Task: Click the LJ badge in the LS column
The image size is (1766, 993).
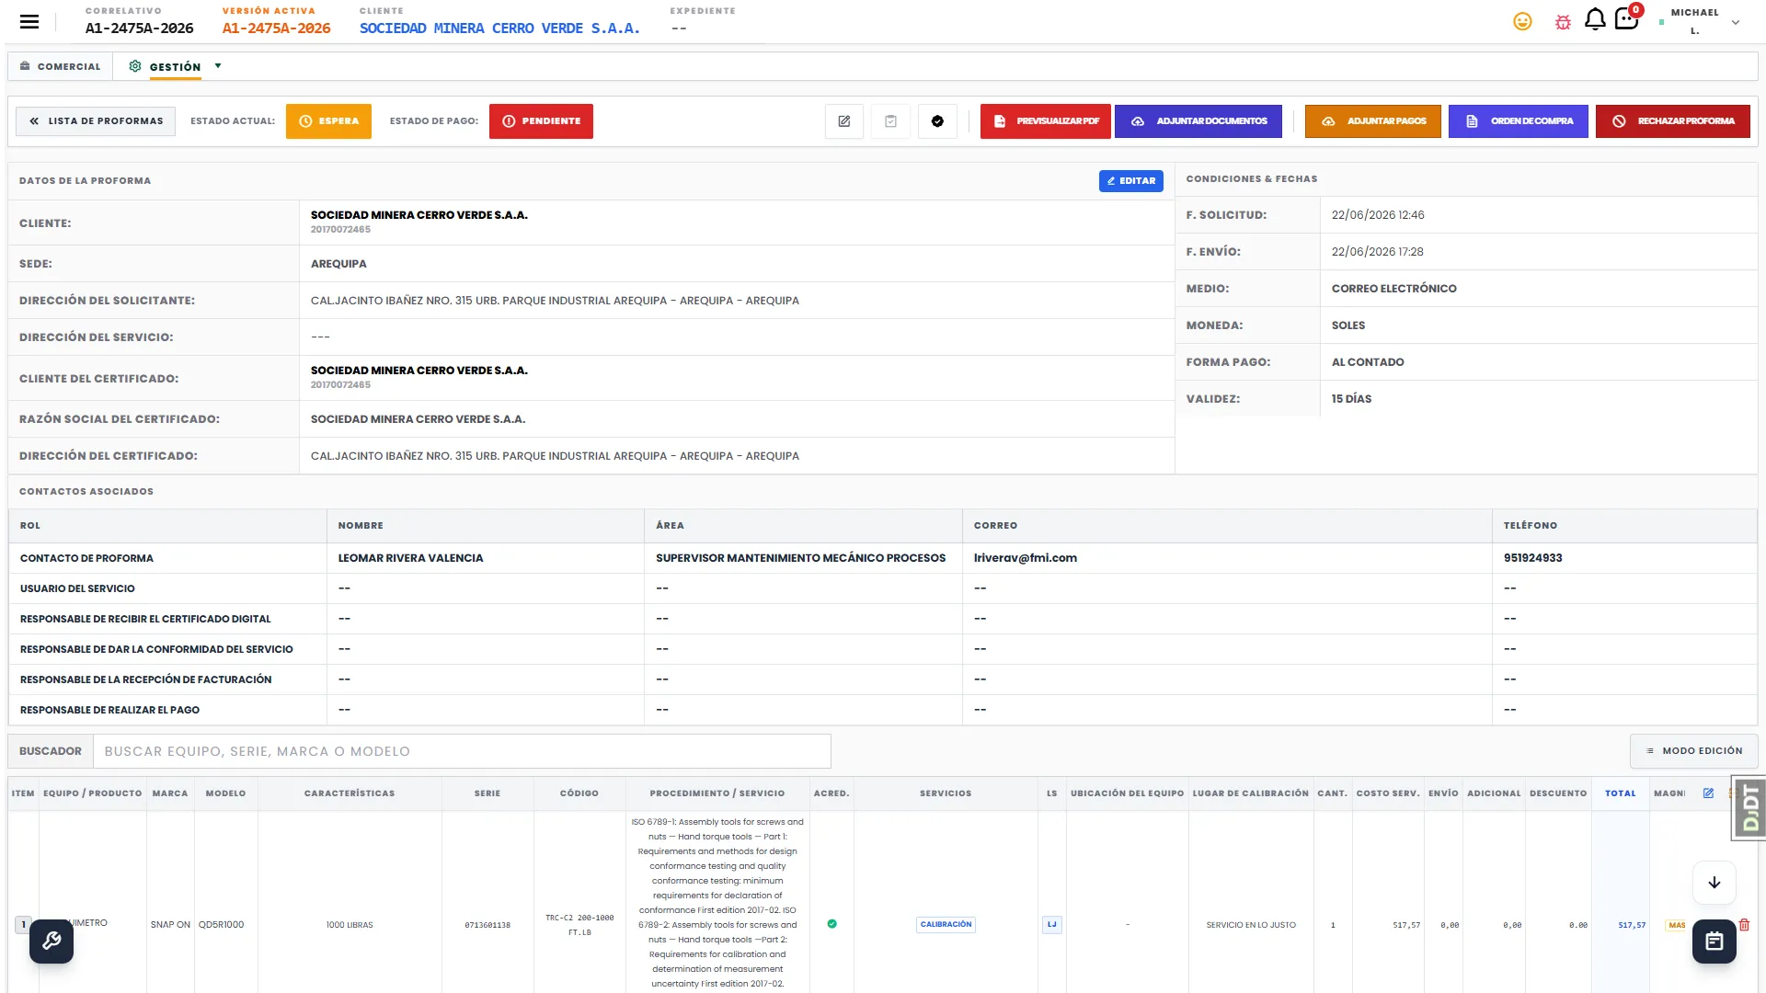Action: (1052, 925)
